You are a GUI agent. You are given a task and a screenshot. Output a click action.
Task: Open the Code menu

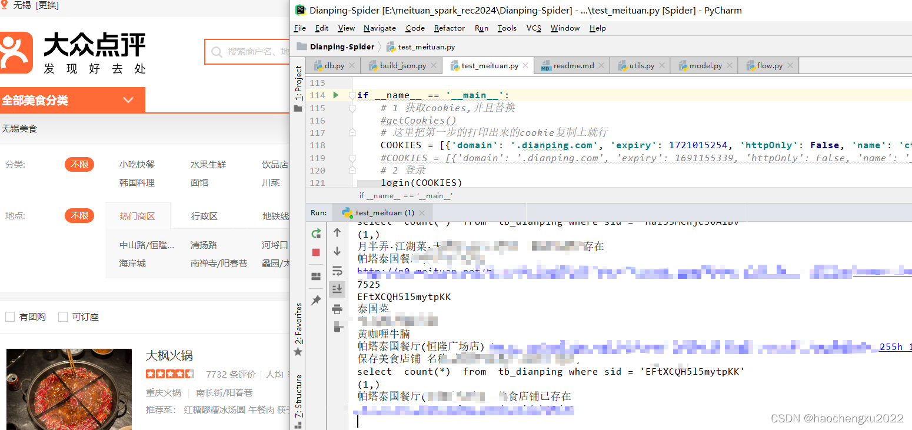pyautogui.click(x=415, y=28)
